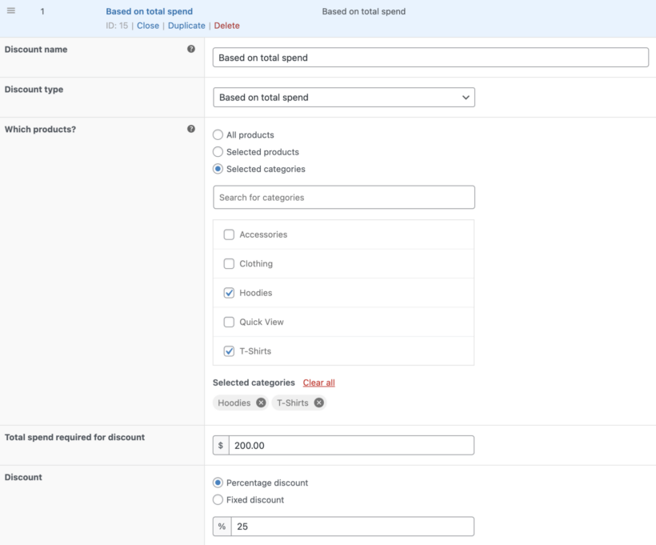Click help icon beside Which products
The width and height of the screenshot is (656, 545).
[191, 128]
